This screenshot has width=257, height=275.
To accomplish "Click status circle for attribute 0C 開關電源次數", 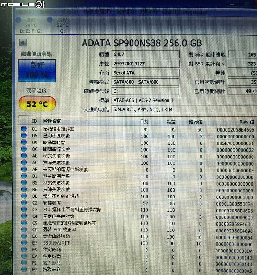I will tap(24, 149).
